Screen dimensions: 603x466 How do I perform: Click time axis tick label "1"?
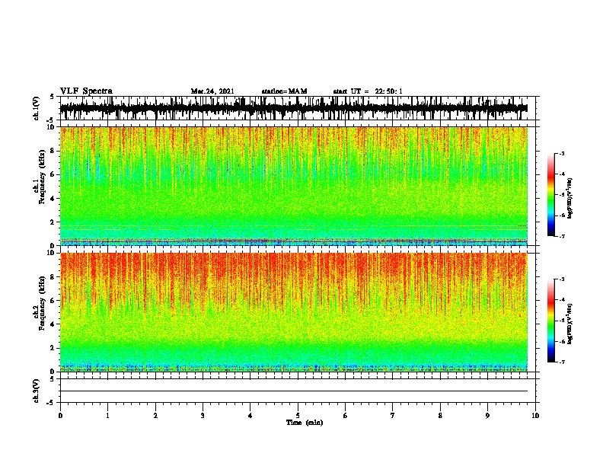tap(108, 416)
